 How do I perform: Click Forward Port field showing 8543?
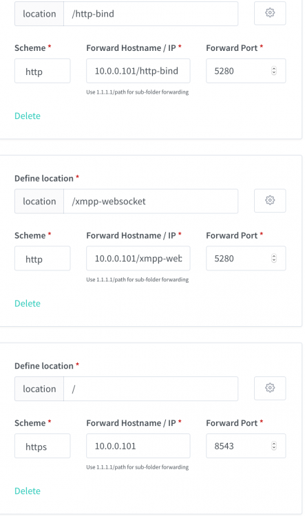[x=246, y=446]
